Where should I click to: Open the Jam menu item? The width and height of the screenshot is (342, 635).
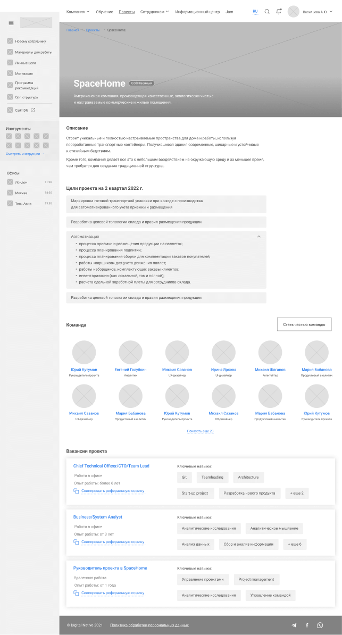[x=229, y=12]
